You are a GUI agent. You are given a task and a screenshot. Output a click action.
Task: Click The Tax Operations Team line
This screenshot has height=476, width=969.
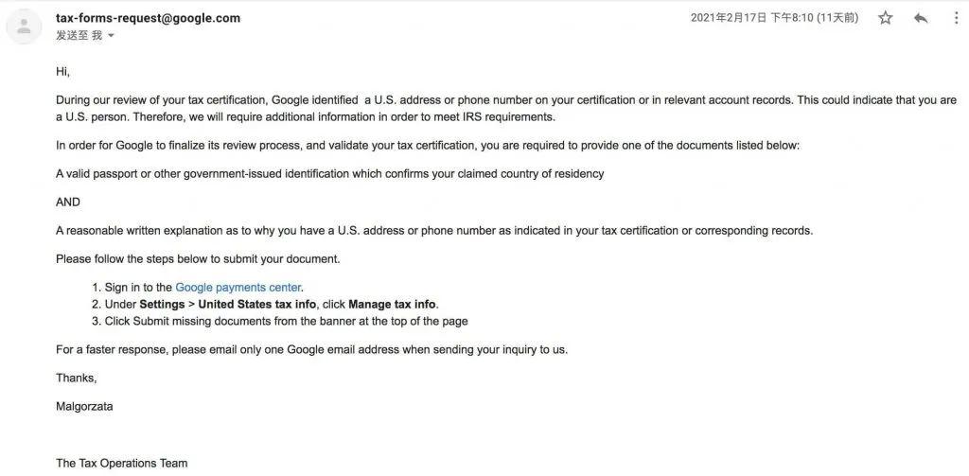[122, 463]
